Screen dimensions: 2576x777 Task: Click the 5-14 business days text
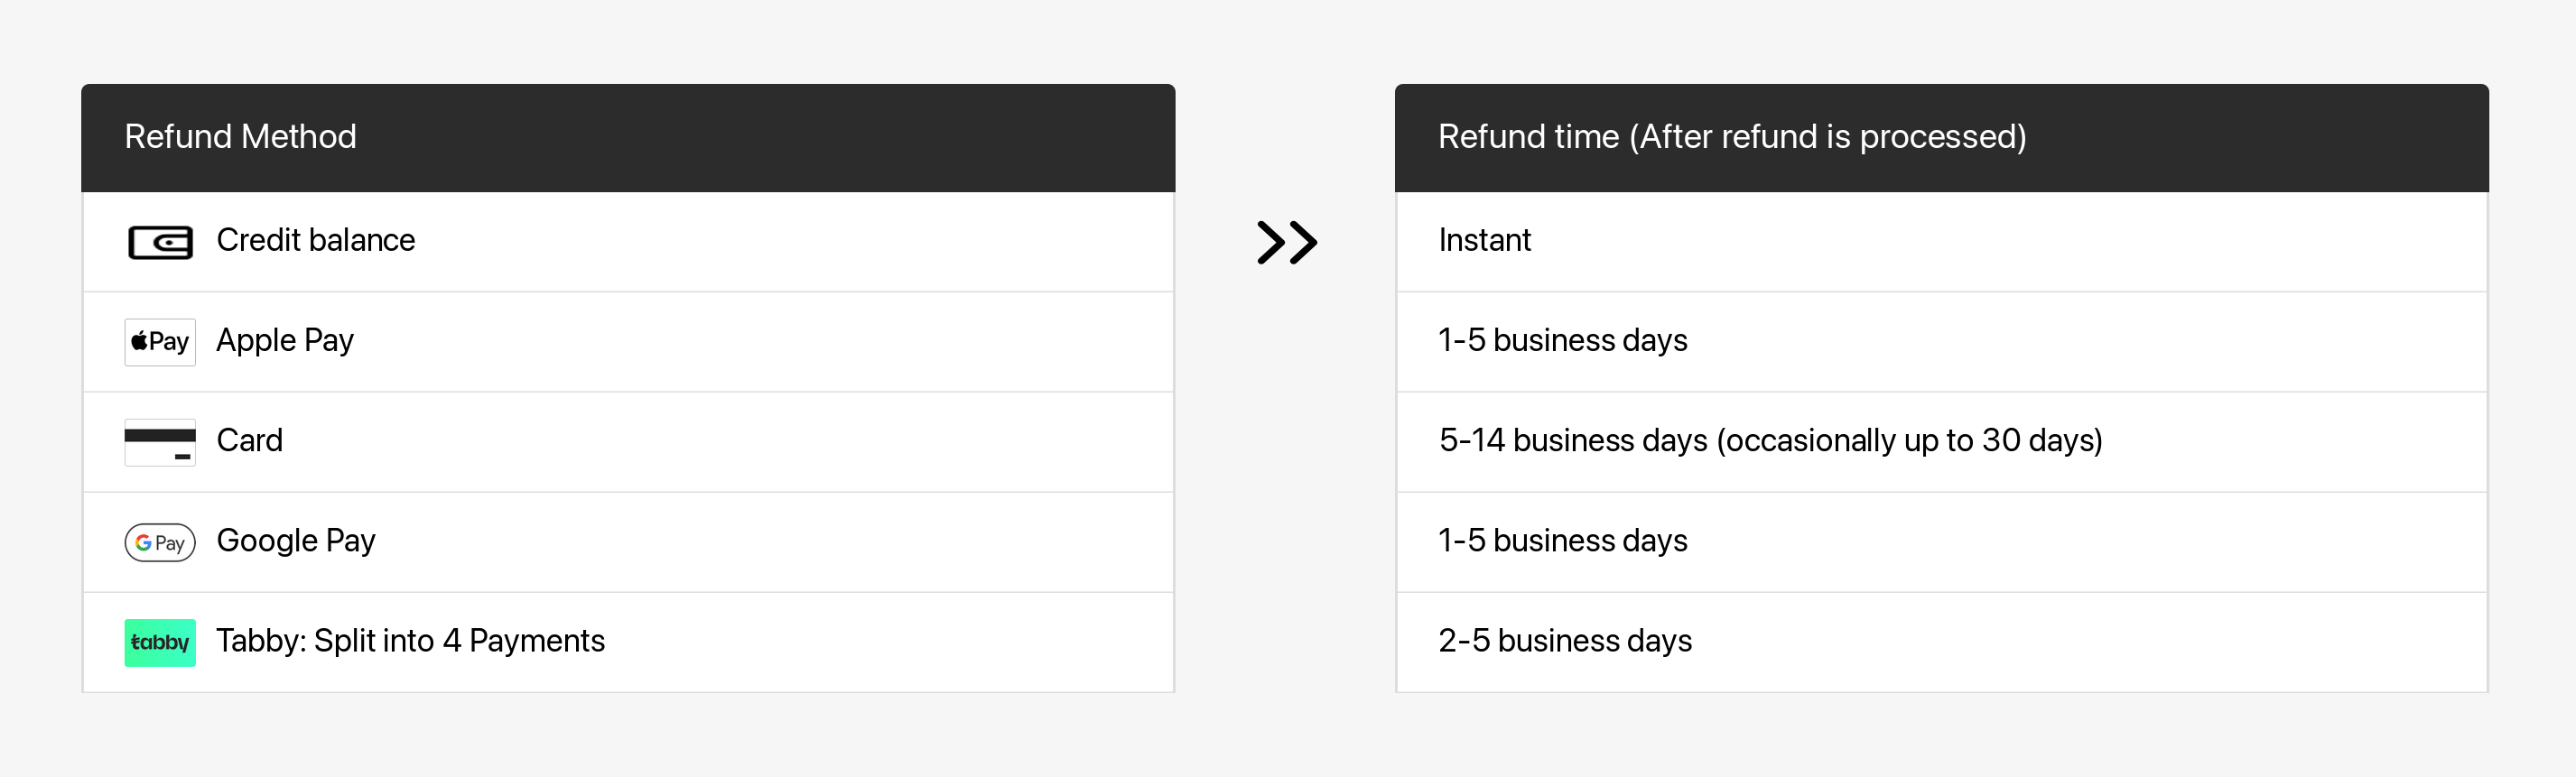1572,441
